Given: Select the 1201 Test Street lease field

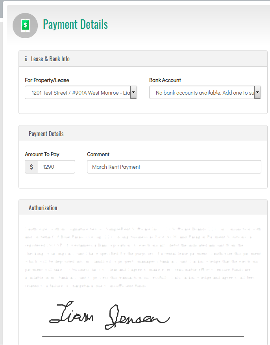Looking at the screenshot, I should pos(81,92).
